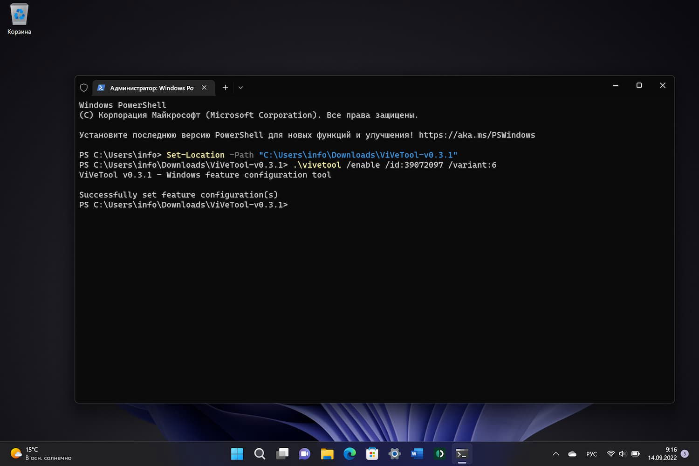Launch Microsoft Word from the taskbar
Viewport: 699px width, 466px height.
point(417,454)
